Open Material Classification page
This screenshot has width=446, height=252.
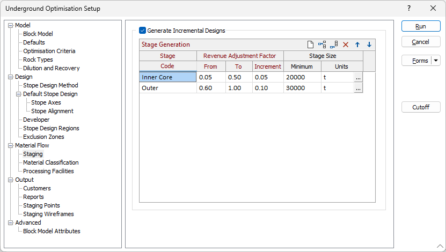click(x=50, y=162)
